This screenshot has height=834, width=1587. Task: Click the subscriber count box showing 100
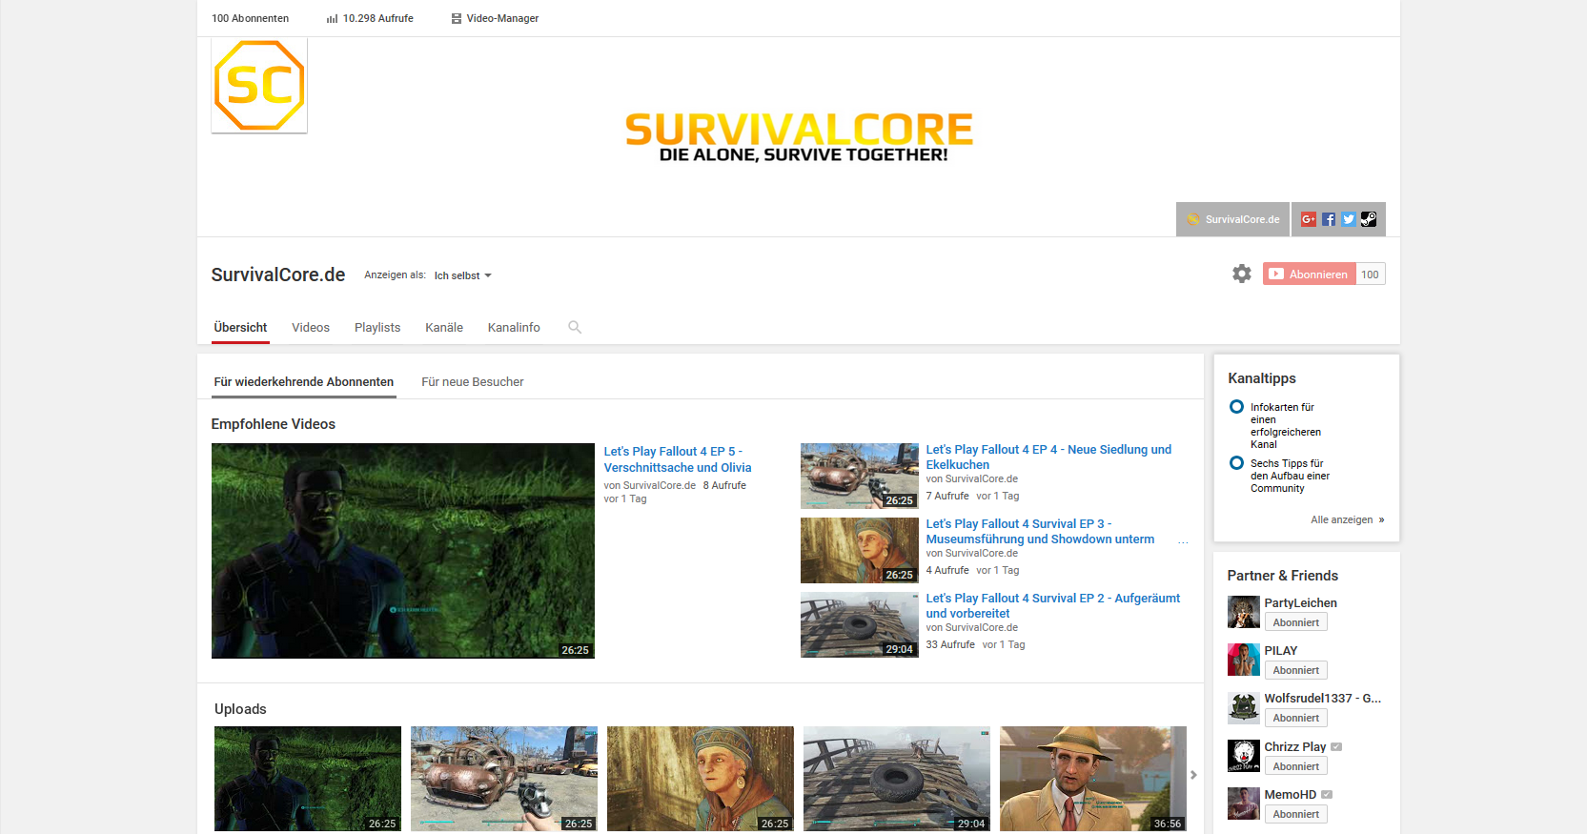[1371, 275]
